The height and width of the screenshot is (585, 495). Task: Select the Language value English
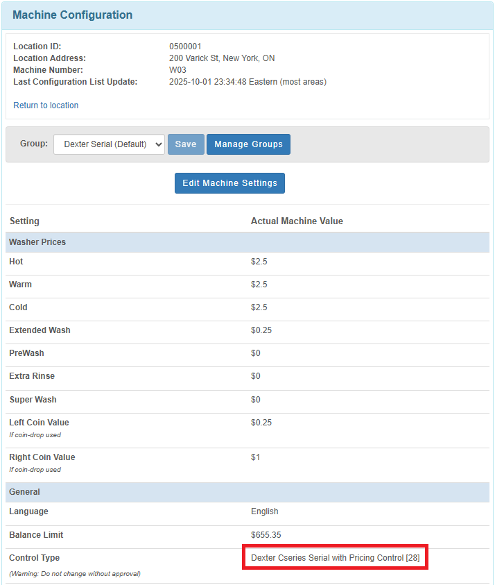[264, 511]
